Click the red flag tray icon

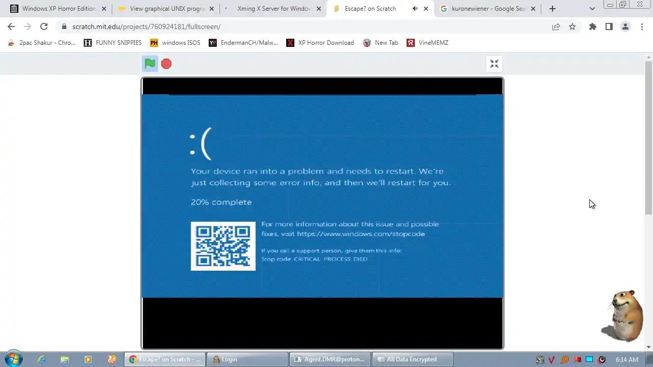click(x=577, y=360)
